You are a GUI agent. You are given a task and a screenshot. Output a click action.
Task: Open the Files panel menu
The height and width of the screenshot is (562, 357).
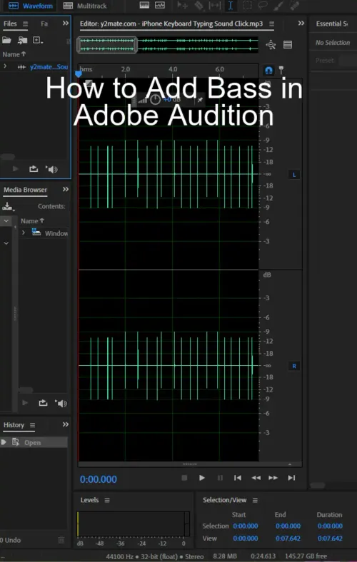[x=25, y=24]
